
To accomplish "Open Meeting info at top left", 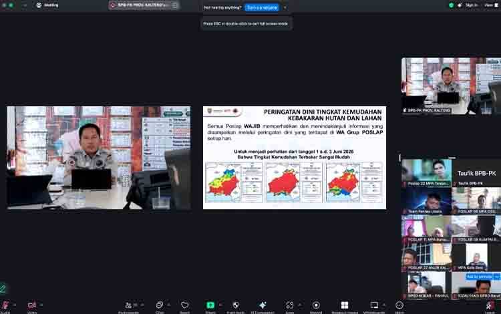I will coord(47,5).
